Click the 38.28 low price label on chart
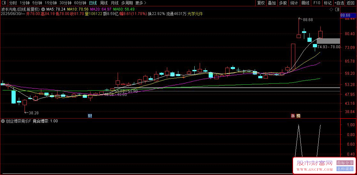 34,112
